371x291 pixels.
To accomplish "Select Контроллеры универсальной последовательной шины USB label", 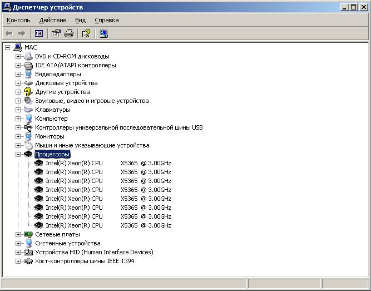I will [x=119, y=127].
